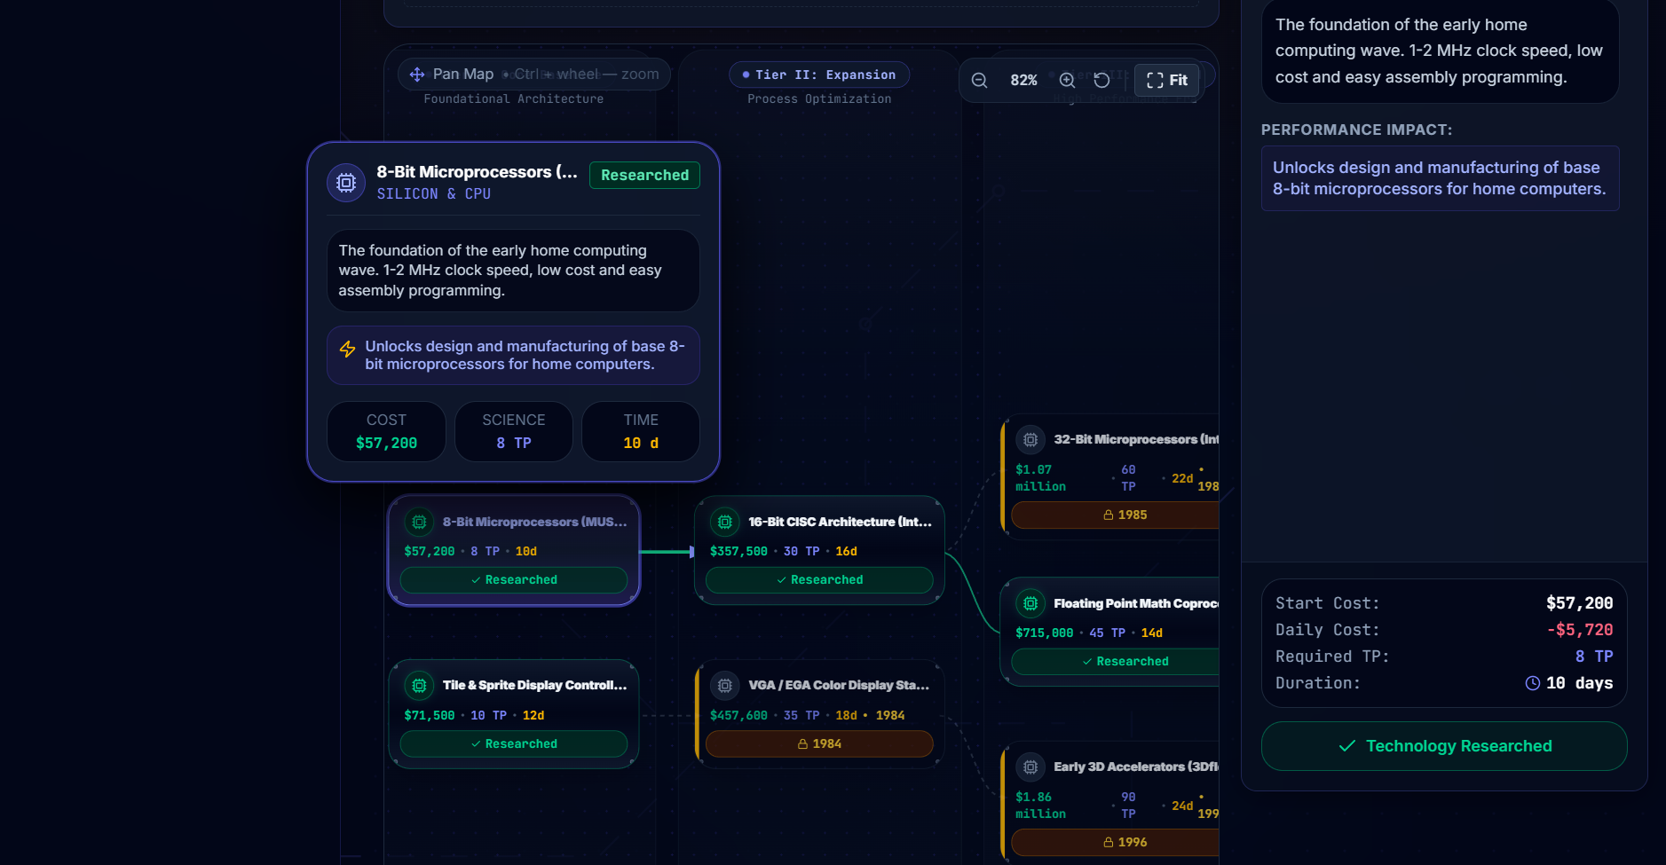The width and height of the screenshot is (1666, 865).
Task: Select the Floating Point Math Coprocessor title
Action: click(x=1136, y=604)
